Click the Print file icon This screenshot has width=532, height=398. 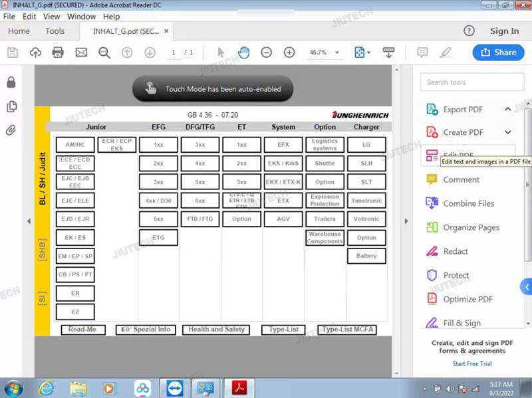tap(58, 52)
